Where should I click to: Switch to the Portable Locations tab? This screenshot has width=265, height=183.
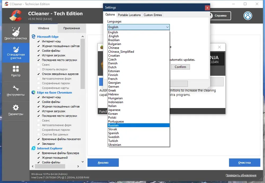(x=129, y=15)
